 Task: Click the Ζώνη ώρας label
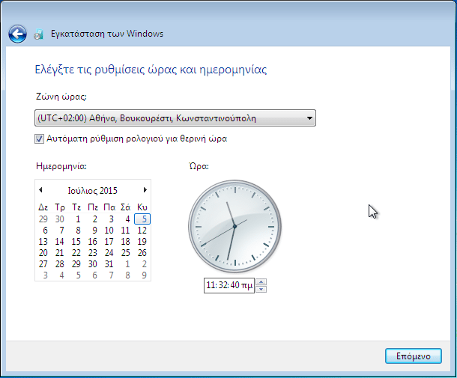[x=61, y=97]
